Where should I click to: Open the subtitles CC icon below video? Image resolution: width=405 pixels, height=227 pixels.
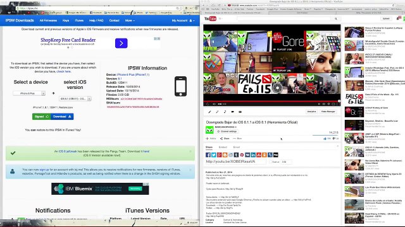point(240,112)
